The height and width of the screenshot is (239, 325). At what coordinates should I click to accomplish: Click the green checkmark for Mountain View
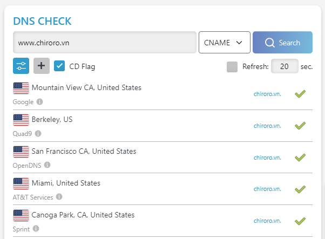pos(300,94)
